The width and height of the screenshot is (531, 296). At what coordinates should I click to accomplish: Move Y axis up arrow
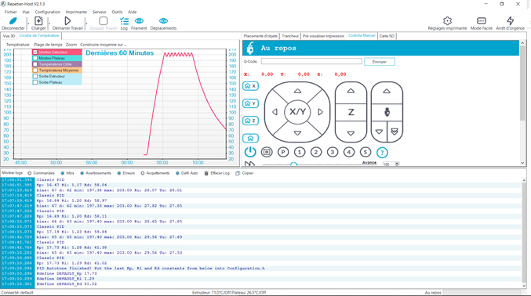pyautogui.click(x=297, y=91)
